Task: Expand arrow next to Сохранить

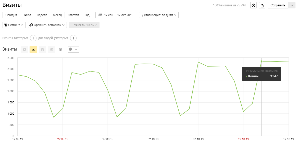Action: (x=291, y=5)
